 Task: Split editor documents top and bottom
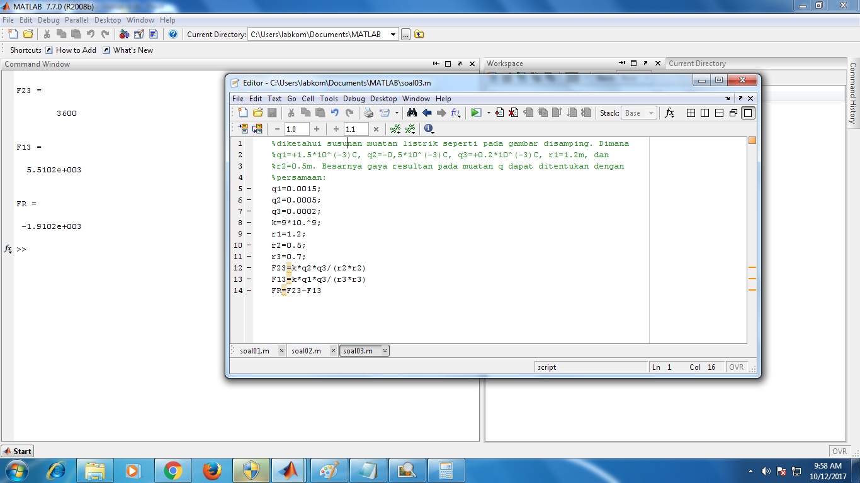[719, 113]
